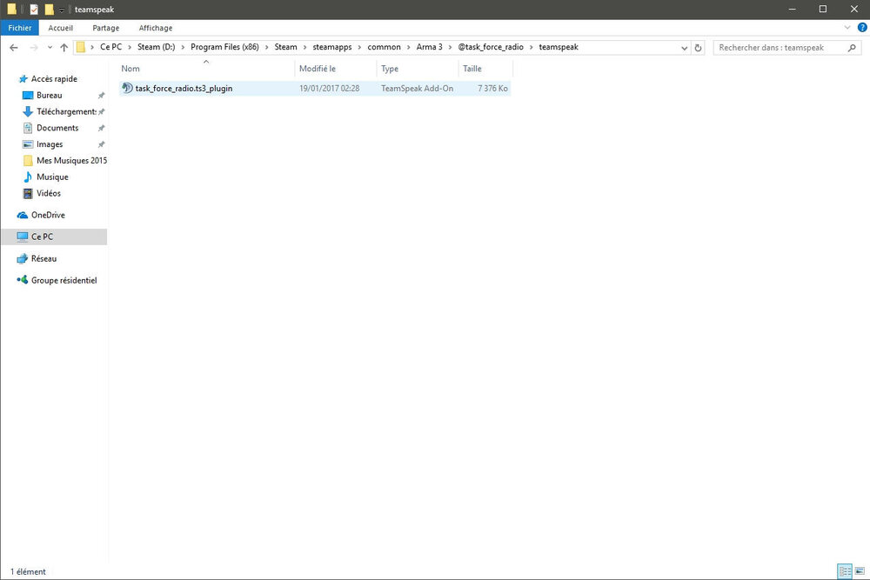Open the blue Help question mark icon
The height and width of the screenshot is (580, 870).
(x=862, y=27)
